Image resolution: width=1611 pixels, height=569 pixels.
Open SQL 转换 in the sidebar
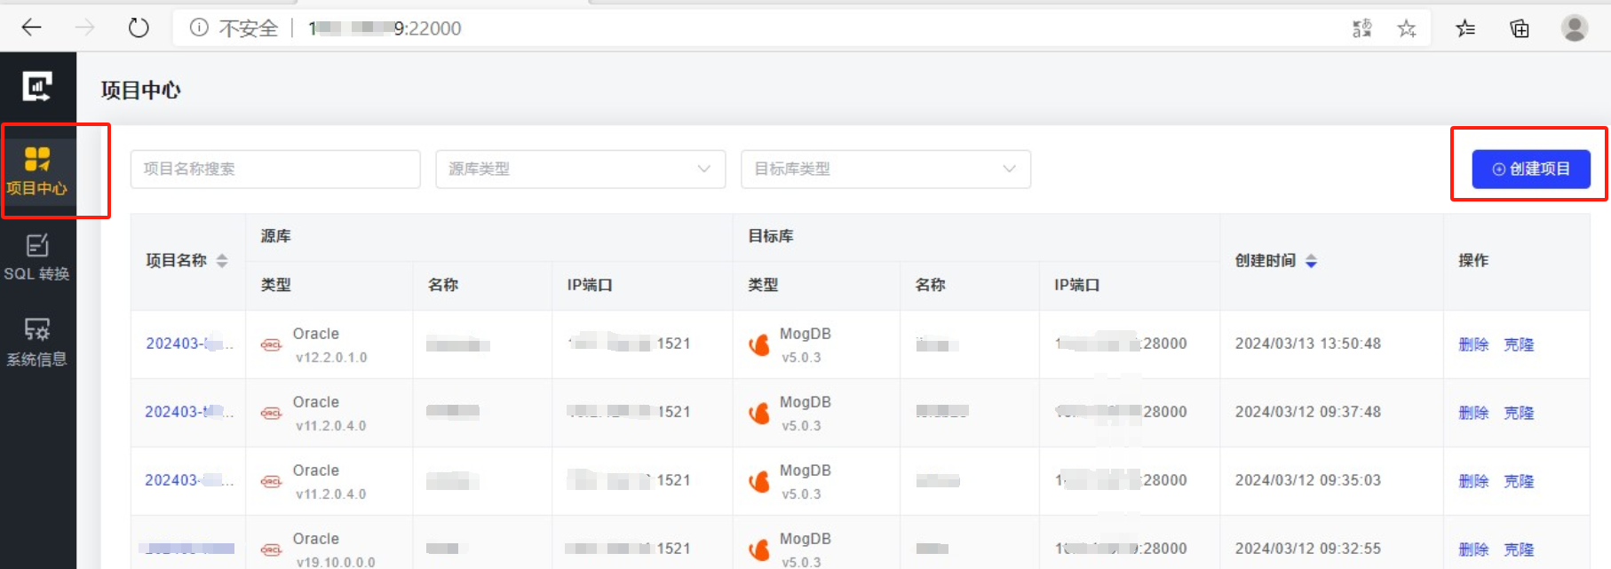coord(37,257)
